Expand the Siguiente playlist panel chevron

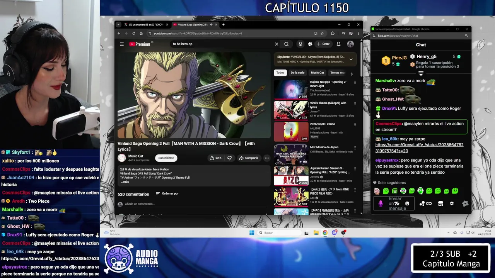[351, 59]
